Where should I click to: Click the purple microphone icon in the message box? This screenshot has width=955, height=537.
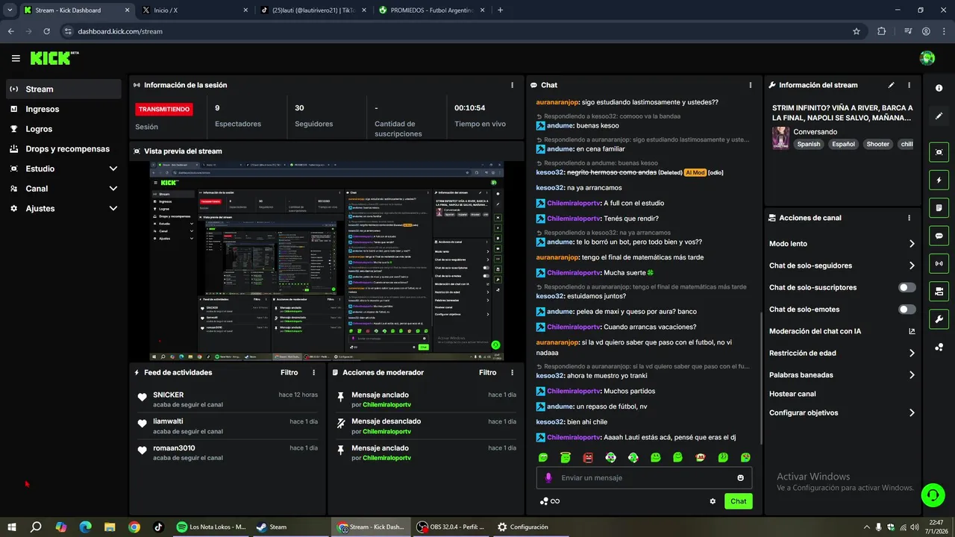pos(548,477)
